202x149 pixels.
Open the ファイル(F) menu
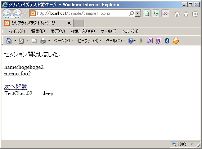[x=16, y=31]
